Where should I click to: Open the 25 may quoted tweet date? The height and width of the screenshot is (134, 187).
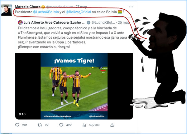coord(123,22)
